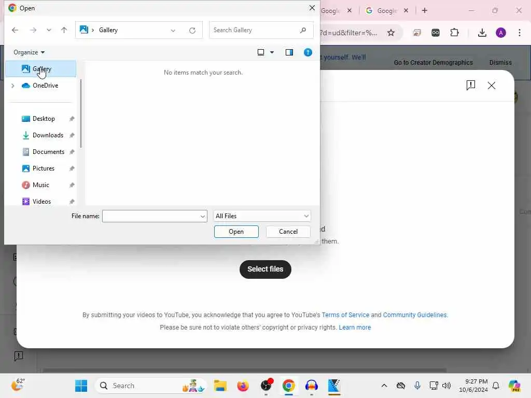
Task: Open the Pictures folder
Action: (x=43, y=168)
